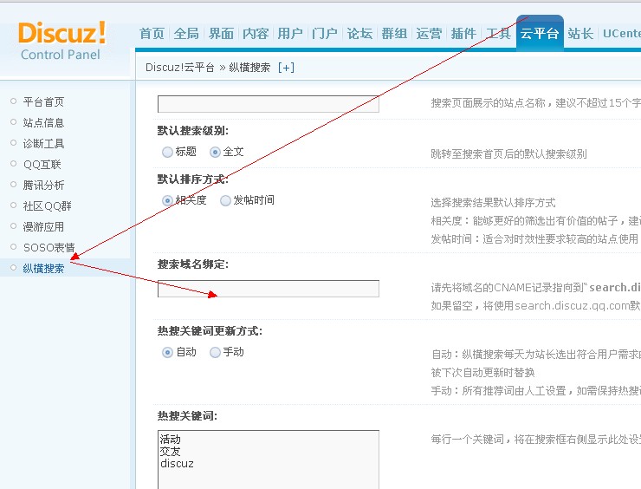Click the 默认排序方式 label
Image resolution: width=641 pixels, height=489 pixels.
[193, 179]
